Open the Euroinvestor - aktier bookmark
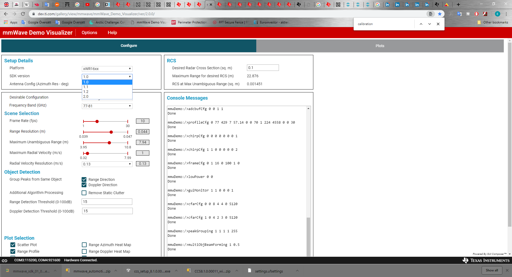The image size is (512, 277). click(271, 22)
